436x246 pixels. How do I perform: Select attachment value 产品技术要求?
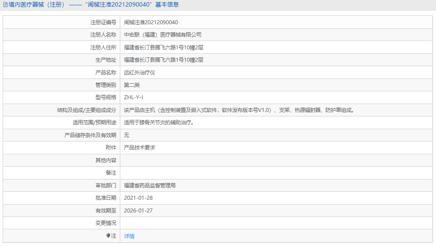(140, 148)
